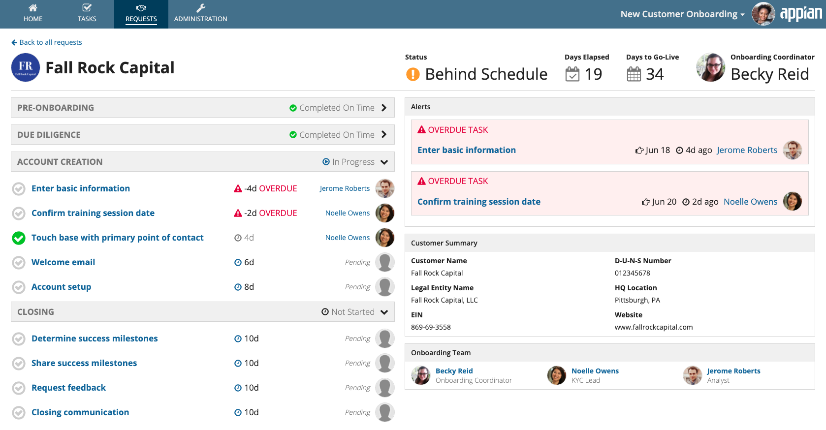Collapse the Account Creation section chevron

384,162
